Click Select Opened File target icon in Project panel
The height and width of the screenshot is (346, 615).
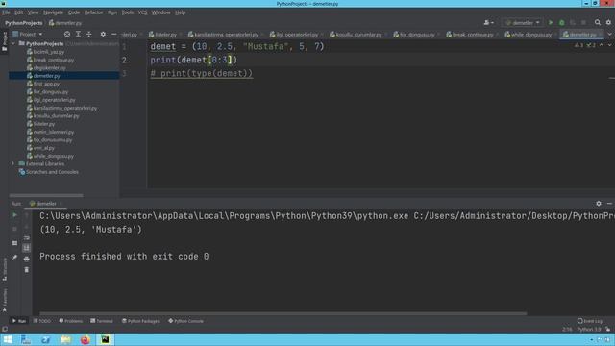[67, 35]
